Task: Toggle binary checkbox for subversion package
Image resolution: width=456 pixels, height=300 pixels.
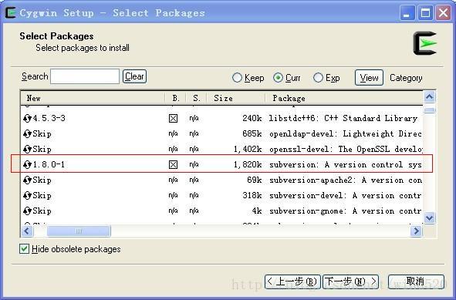Action: tap(173, 164)
